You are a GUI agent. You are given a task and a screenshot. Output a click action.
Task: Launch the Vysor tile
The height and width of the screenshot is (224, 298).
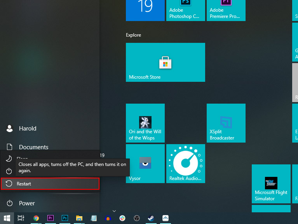tap(145, 164)
